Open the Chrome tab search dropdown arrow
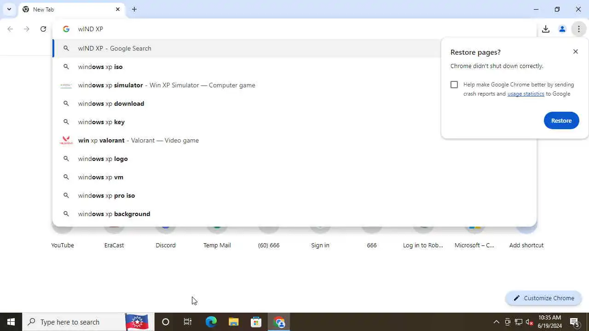Image resolution: width=589 pixels, height=331 pixels. click(9, 9)
